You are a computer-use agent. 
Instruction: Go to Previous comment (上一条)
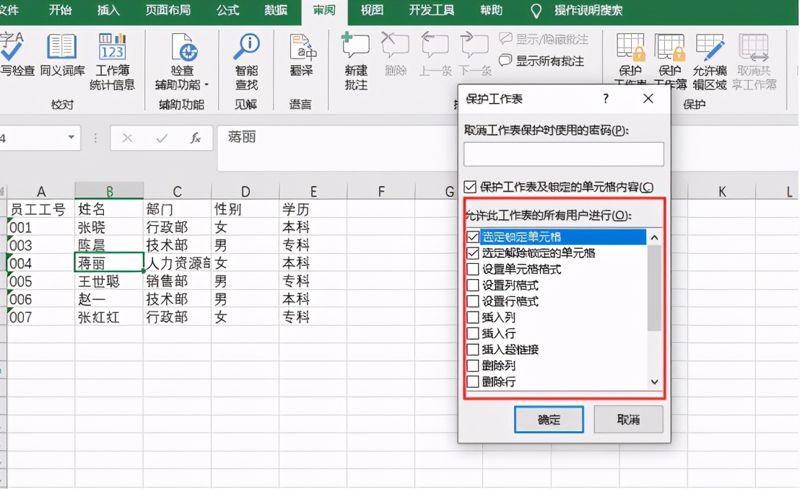coord(435,55)
